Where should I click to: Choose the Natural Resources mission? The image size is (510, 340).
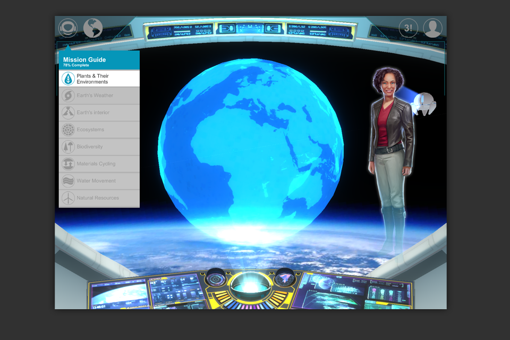[x=99, y=198]
